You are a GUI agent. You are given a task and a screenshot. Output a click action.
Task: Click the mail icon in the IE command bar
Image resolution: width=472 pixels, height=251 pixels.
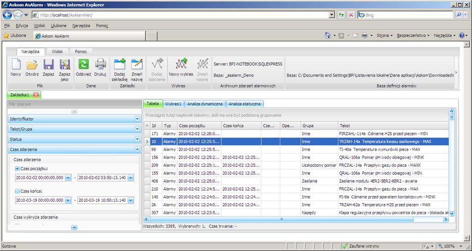pos(355,35)
